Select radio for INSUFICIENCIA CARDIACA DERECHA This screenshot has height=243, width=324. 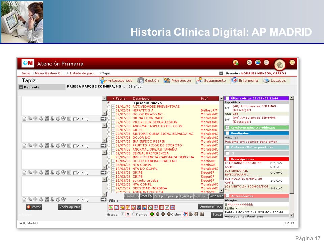pyautogui.click(x=109, y=157)
